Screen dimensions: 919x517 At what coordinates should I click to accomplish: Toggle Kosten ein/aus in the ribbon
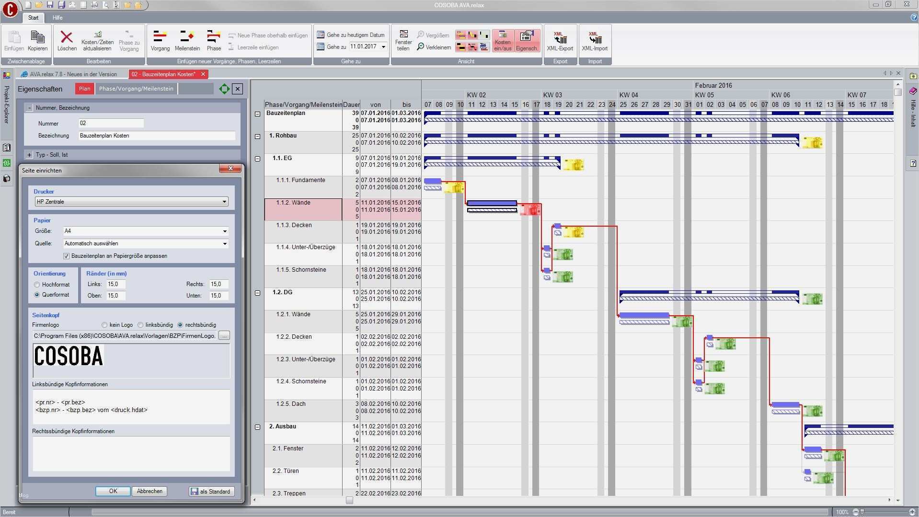pyautogui.click(x=503, y=41)
